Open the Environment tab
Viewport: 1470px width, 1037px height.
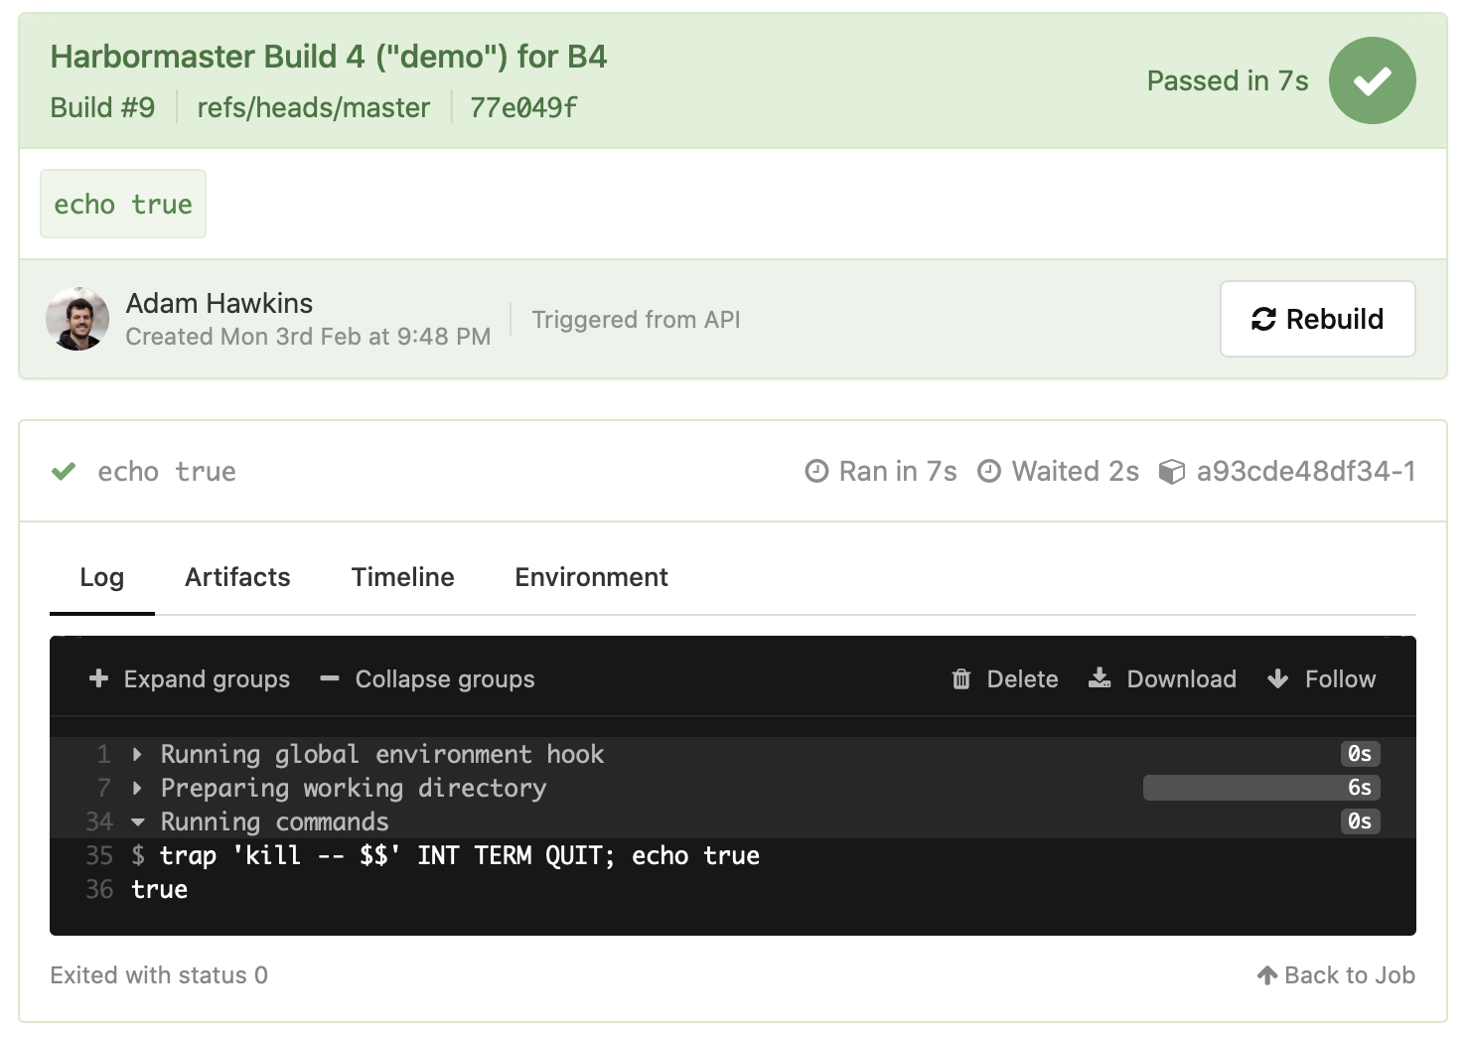(591, 577)
